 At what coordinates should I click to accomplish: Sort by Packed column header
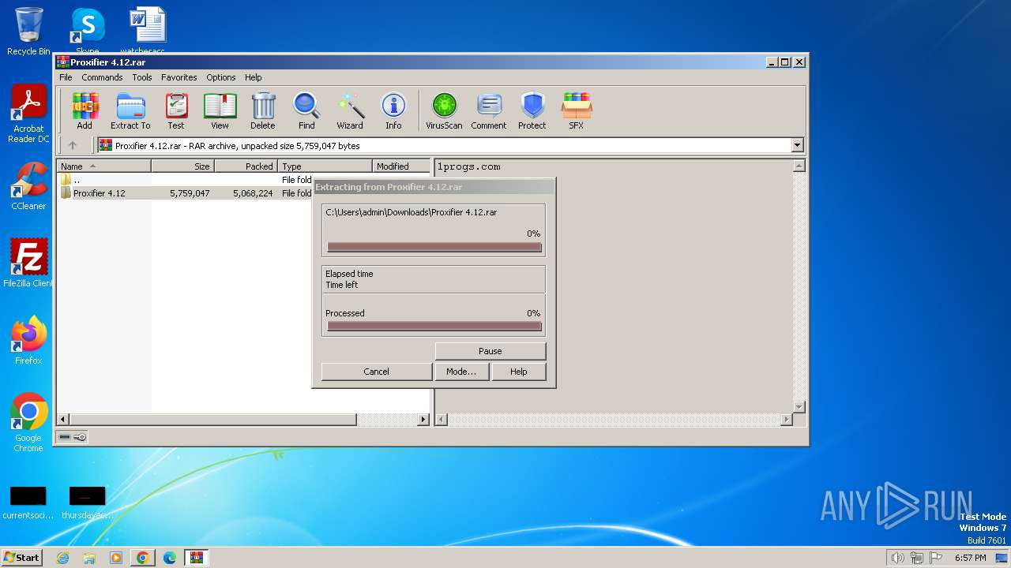click(246, 166)
